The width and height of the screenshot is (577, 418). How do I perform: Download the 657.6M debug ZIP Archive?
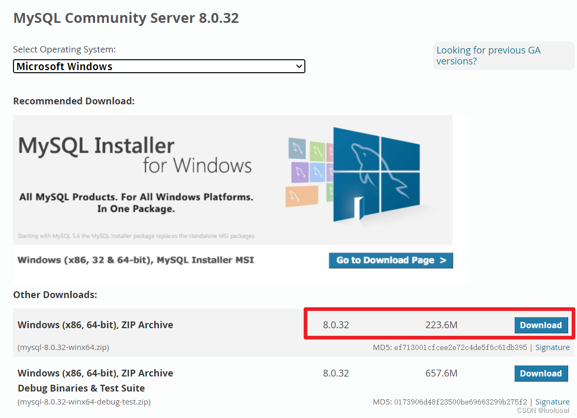pos(541,373)
